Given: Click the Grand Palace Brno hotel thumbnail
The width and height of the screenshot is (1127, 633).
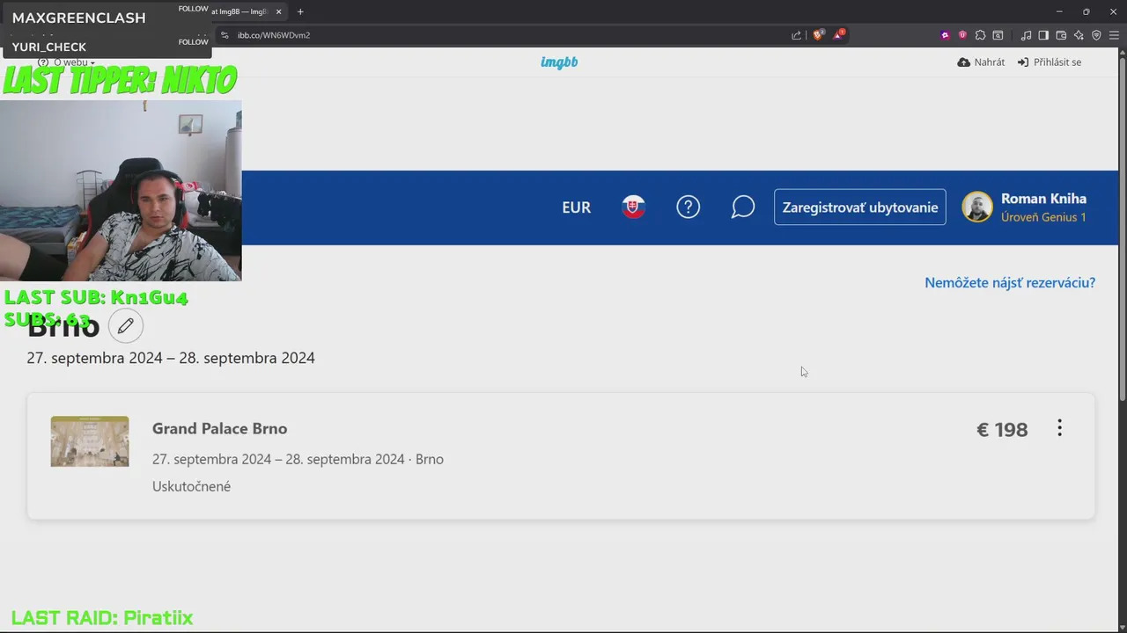Looking at the screenshot, I should tap(90, 441).
